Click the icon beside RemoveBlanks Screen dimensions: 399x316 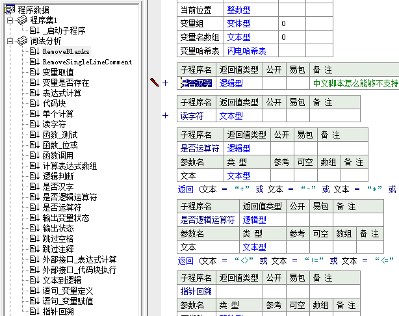pyautogui.click(x=34, y=51)
